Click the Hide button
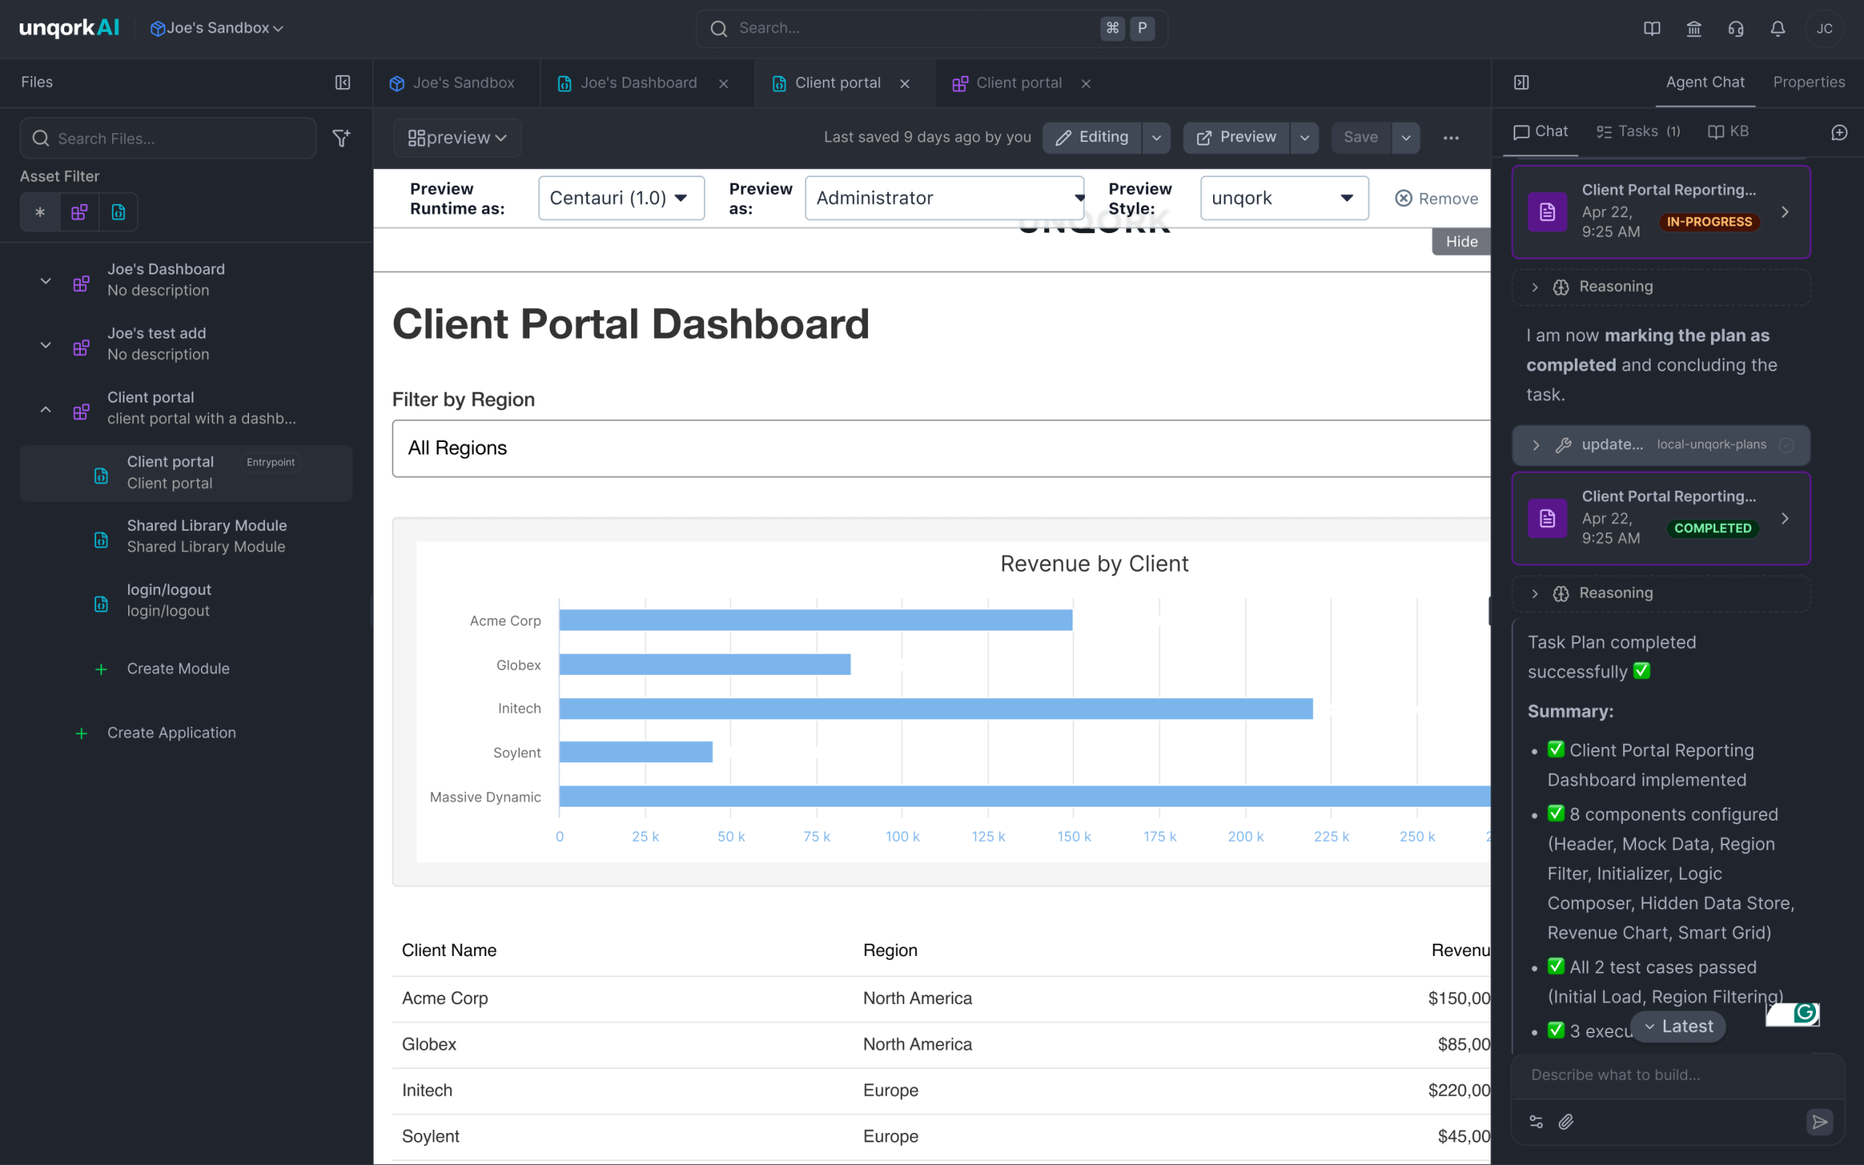The image size is (1864, 1165). point(1461,241)
